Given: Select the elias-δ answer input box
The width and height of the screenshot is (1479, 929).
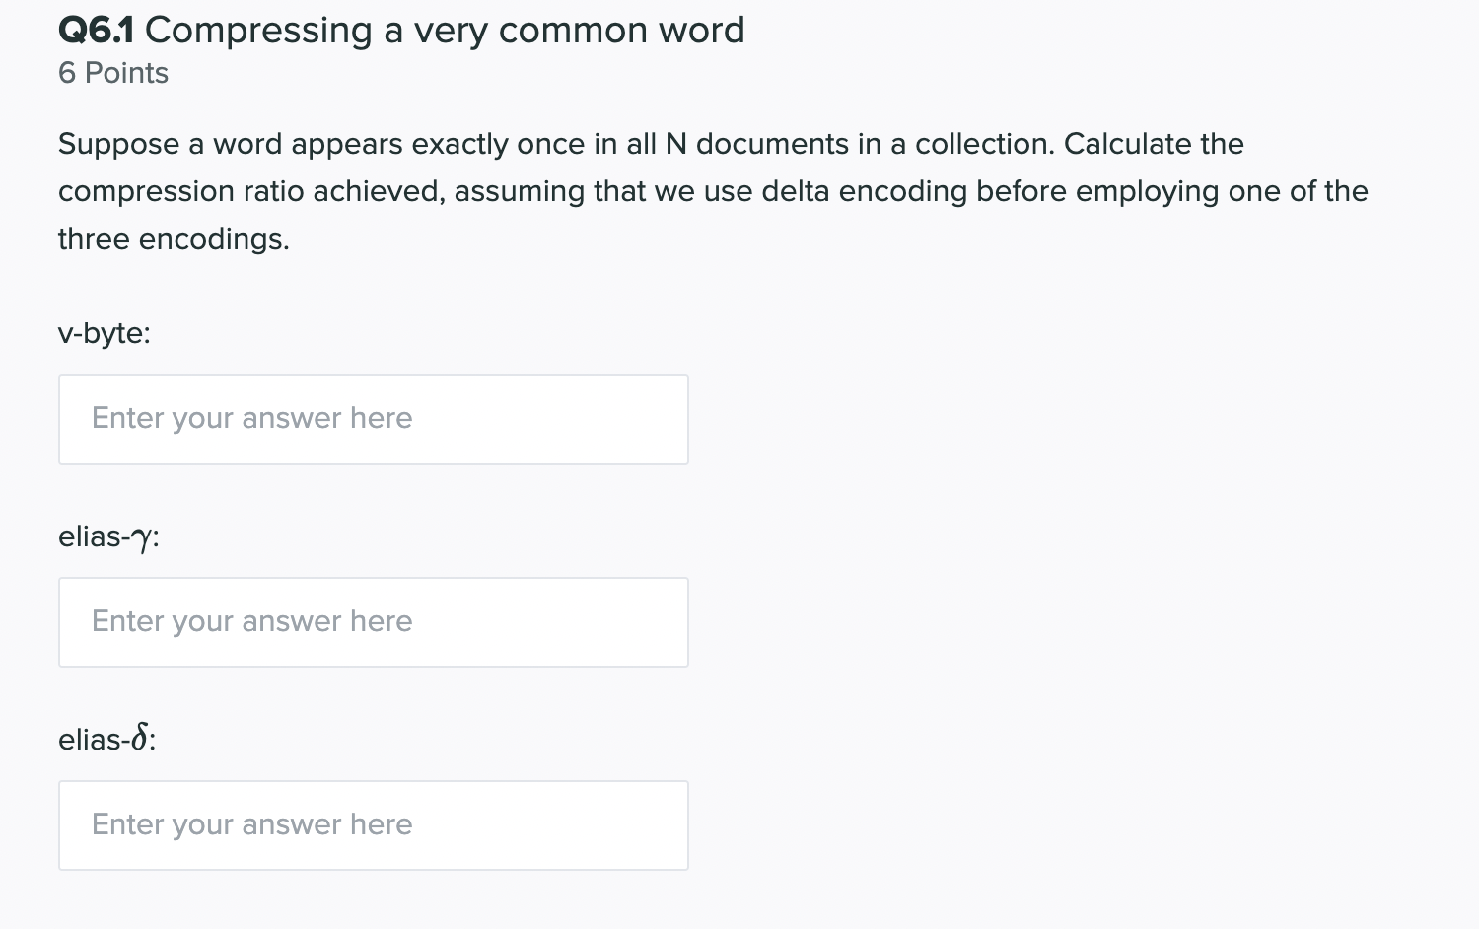Looking at the screenshot, I should (x=373, y=825).
